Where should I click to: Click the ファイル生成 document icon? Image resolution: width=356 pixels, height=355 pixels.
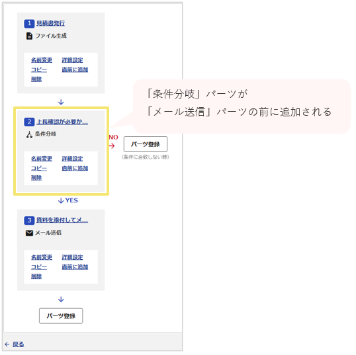click(x=29, y=36)
